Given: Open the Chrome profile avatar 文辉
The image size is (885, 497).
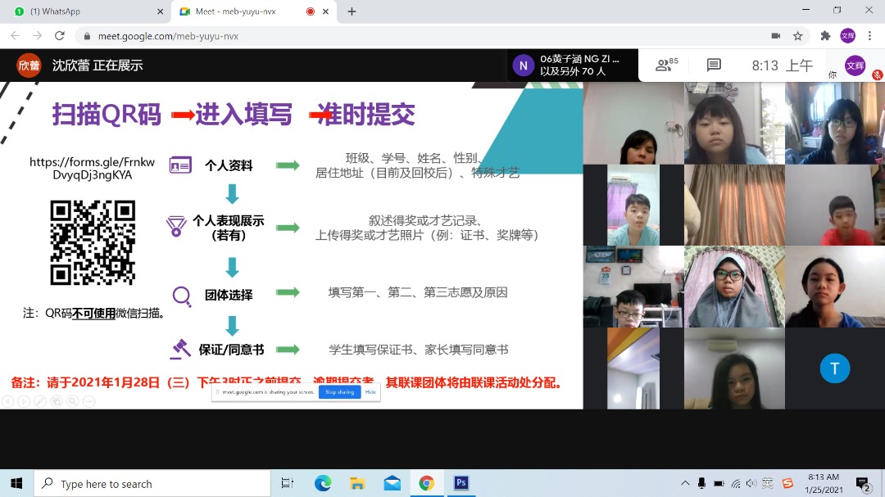Looking at the screenshot, I should 848,36.
